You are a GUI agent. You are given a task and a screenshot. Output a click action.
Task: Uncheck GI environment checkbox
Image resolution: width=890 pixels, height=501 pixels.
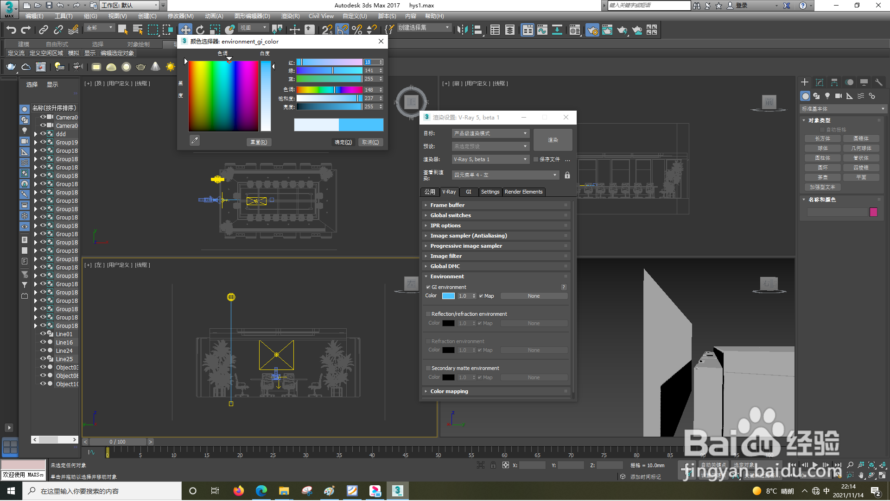(x=428, y=287)
